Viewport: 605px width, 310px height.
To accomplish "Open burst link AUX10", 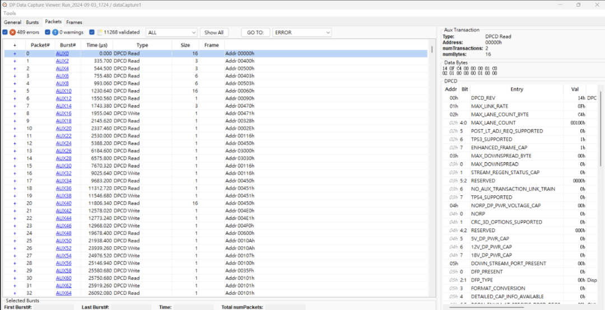I will click(x=64, y=91).
